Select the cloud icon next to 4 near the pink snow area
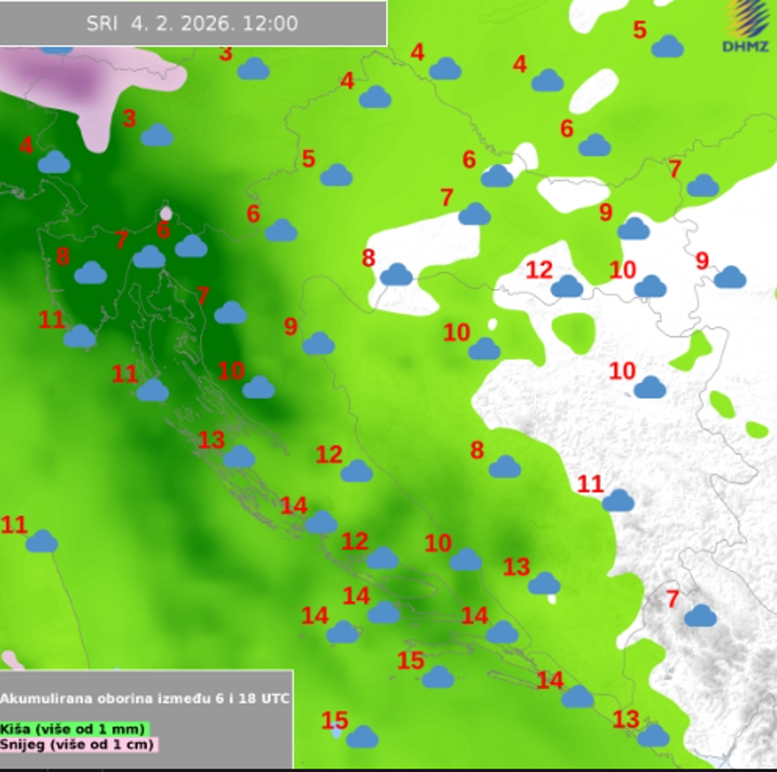 pos(54,162)
